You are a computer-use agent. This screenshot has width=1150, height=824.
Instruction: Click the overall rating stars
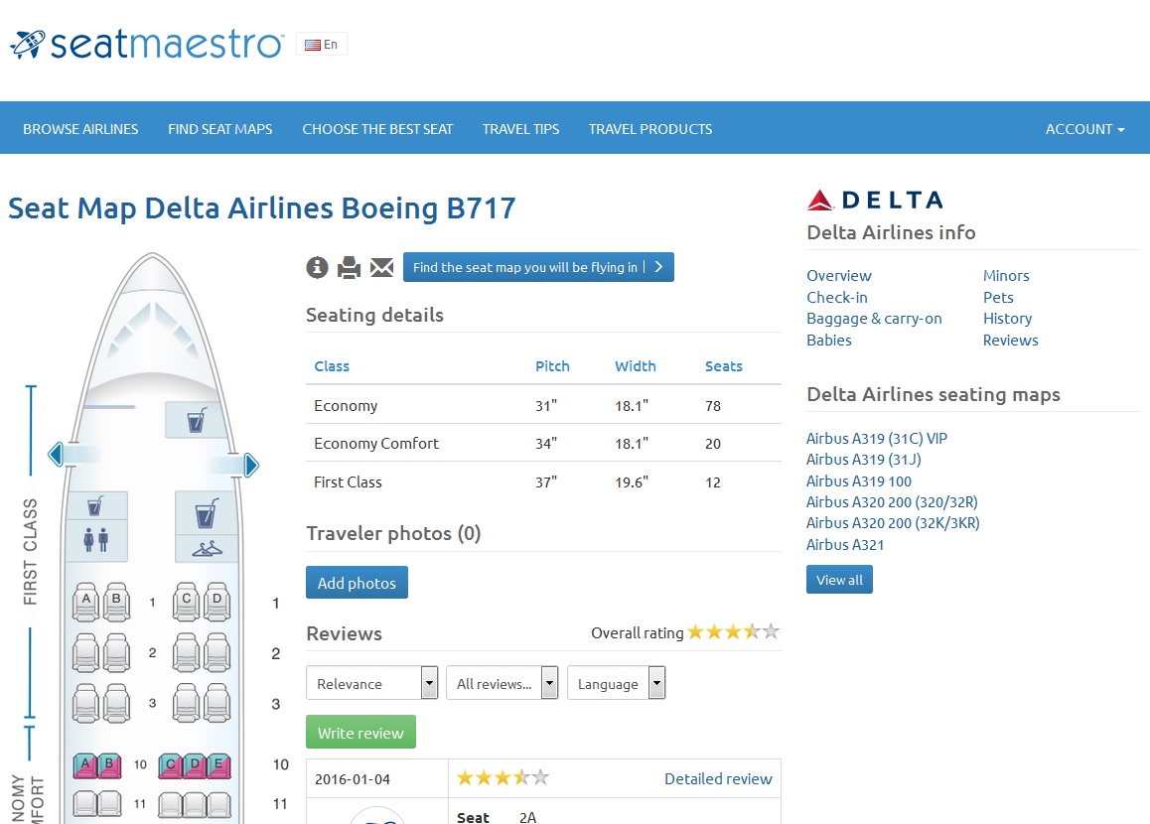click(x=733, y=632)
